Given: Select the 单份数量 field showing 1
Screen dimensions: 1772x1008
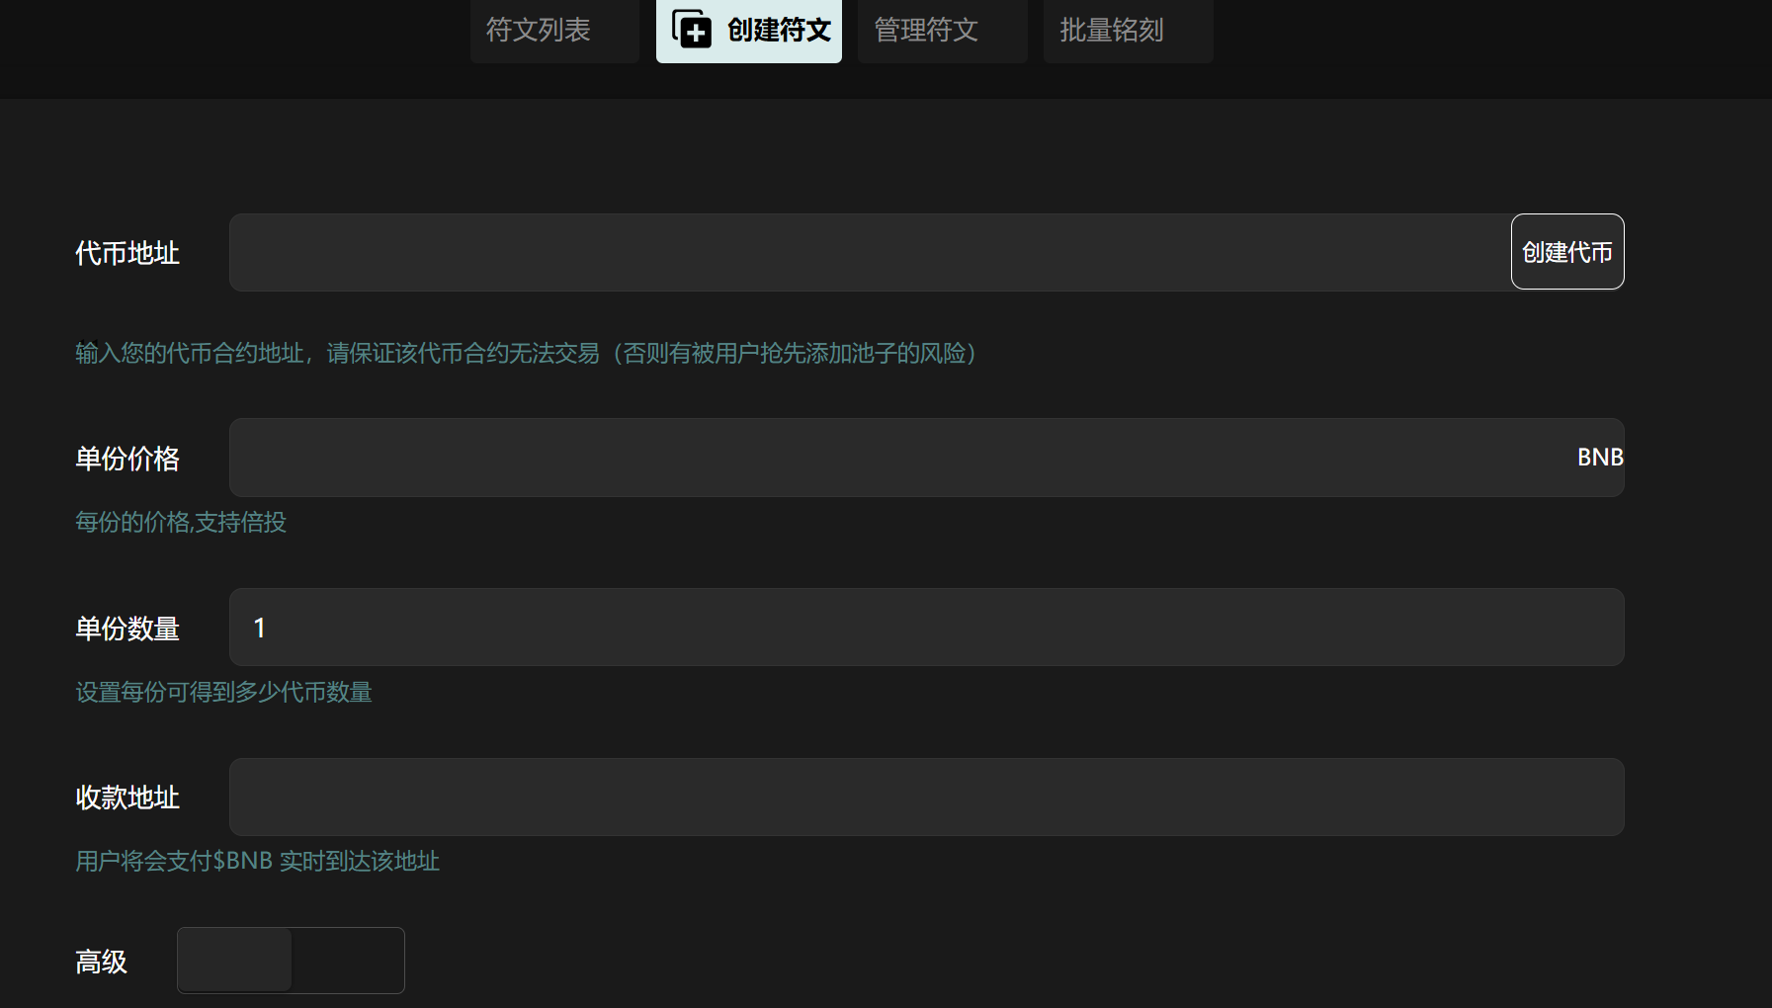Looking at the screenshot, I should point(926,628).
